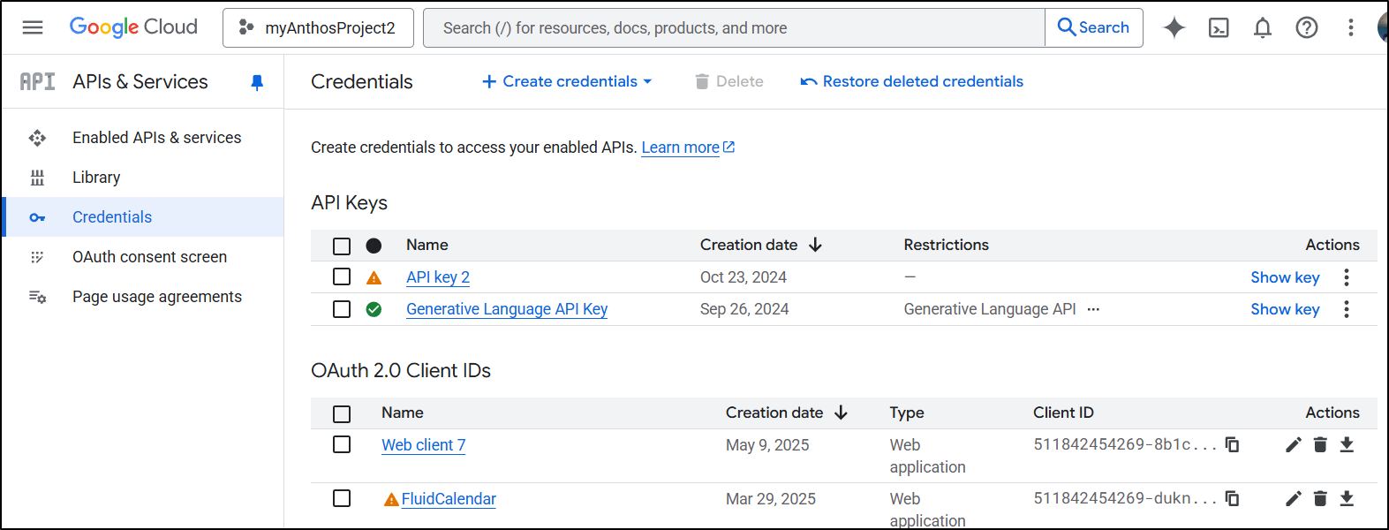Open myAnthosProject2 project selector
This screenshot has height=530, width=1389.
tap(318, 27)
